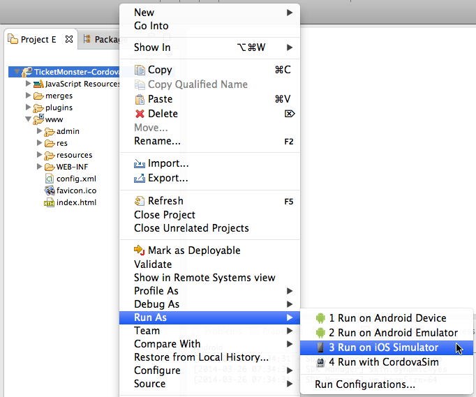Click the Refresh icon in menu
Image resolution: width=476 pixels, height=397 pixels.
(x=140, y=201)
